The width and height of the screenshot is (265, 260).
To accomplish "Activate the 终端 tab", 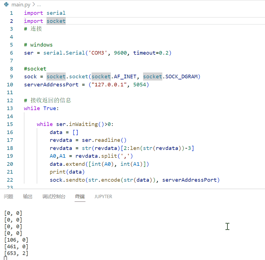I will click(80, 196).
